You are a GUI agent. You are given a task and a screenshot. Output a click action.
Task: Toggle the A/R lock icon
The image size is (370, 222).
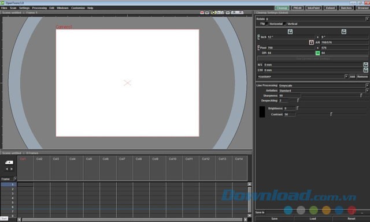click(311, 42)
